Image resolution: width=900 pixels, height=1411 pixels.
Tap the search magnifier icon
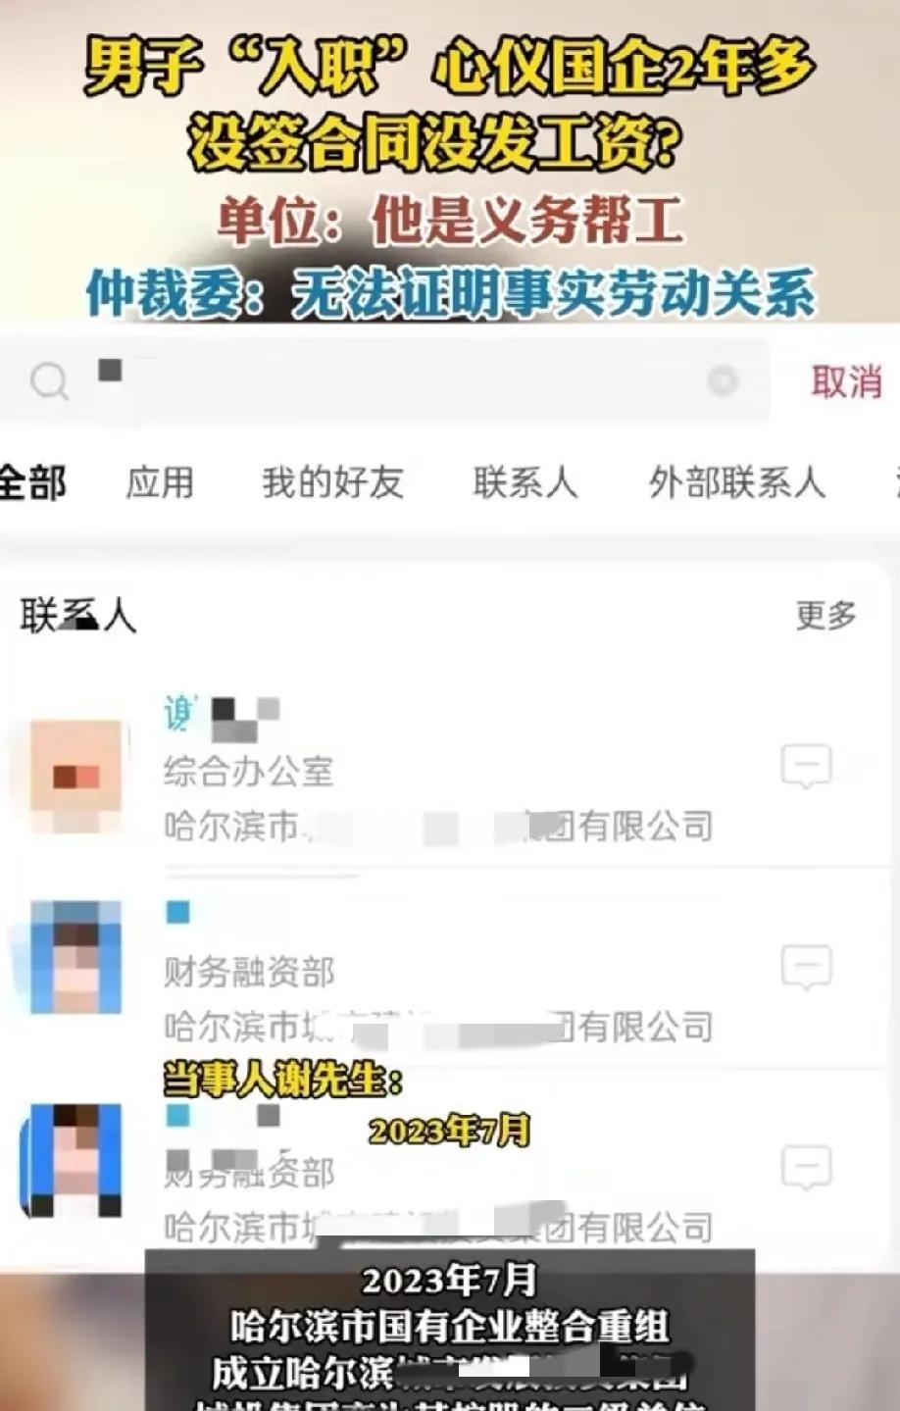tap(49, 381)
